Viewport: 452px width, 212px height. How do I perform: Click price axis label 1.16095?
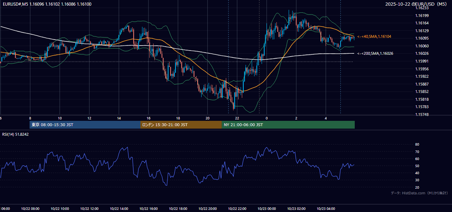coord(422,38)
